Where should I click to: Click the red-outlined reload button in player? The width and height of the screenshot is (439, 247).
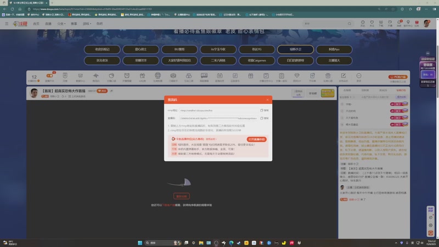pos(182,197)
